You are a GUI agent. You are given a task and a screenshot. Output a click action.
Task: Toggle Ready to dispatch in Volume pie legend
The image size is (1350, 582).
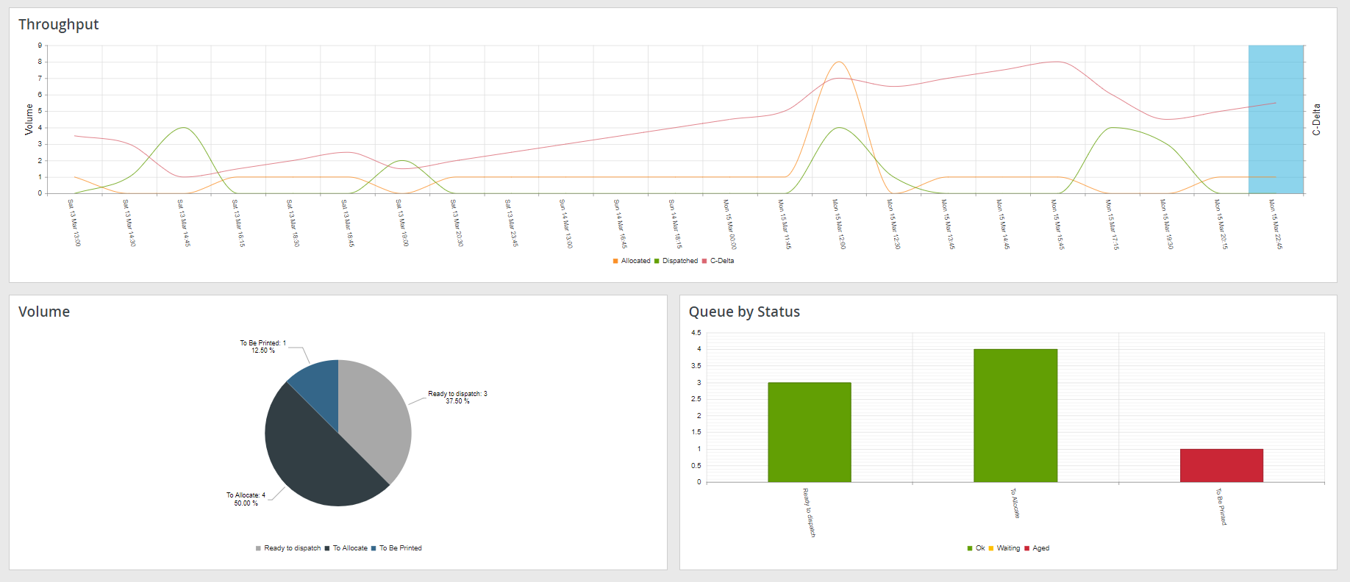(288, 548)
